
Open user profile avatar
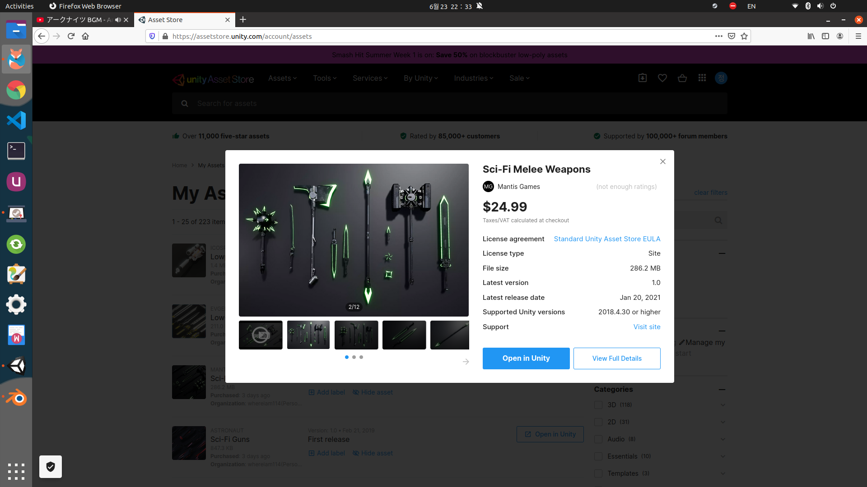(x=721, y=78)
